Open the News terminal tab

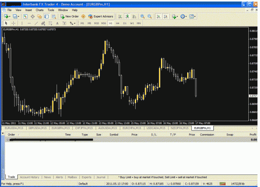(x=47, y=177)
